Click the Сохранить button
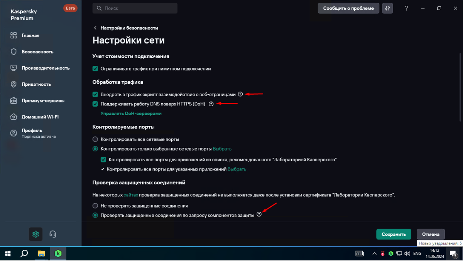The height and width of the screenshot is (261, 463). click(394, 234)
